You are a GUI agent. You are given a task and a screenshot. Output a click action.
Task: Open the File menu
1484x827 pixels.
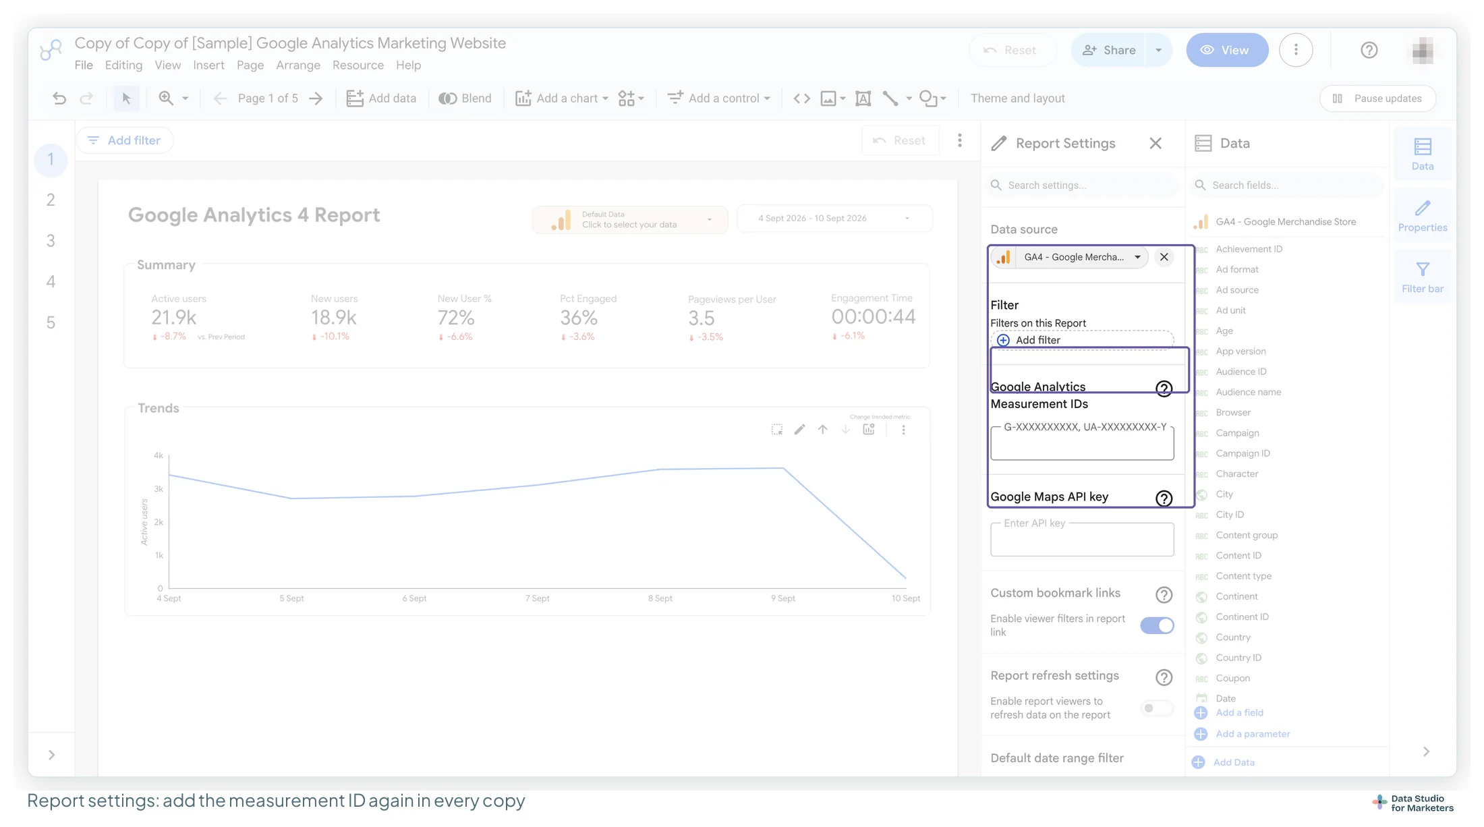pos(84,65)
